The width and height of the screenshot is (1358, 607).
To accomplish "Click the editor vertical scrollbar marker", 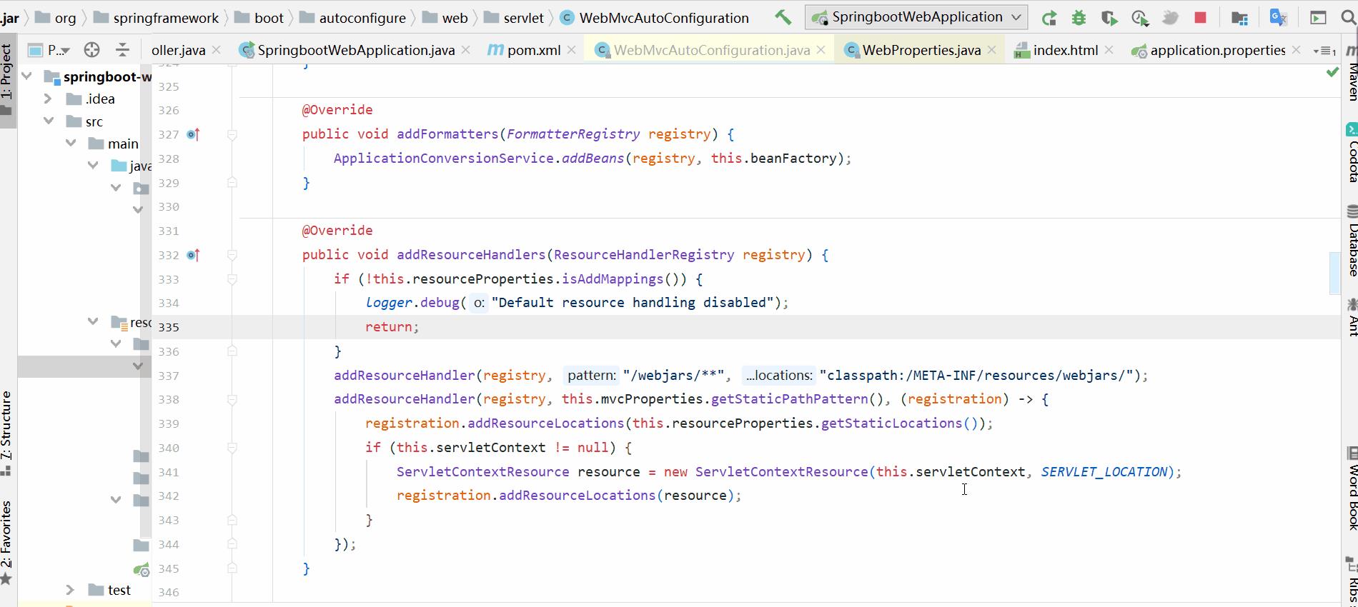I will 1334,273.
